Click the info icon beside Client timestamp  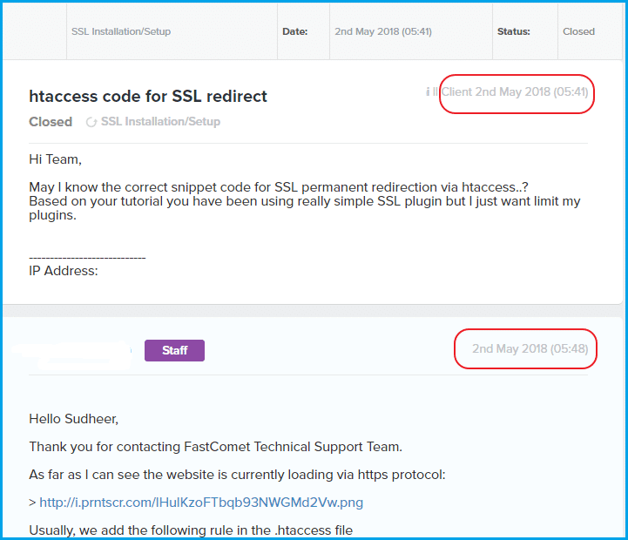pyautogui.click(x=428, y=91)
